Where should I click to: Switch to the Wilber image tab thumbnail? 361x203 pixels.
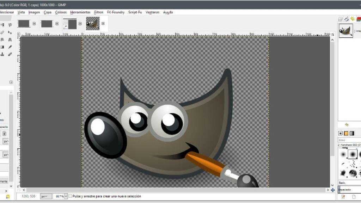pyautogui.click(x=93, y=24)
